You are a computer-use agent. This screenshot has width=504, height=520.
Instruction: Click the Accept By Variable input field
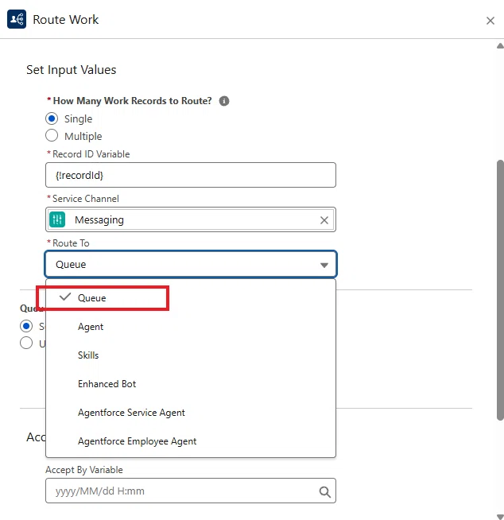(191, 491)
